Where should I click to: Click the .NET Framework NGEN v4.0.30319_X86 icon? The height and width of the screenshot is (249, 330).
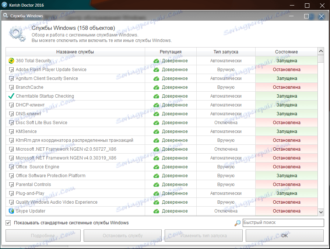click(11, 158)
